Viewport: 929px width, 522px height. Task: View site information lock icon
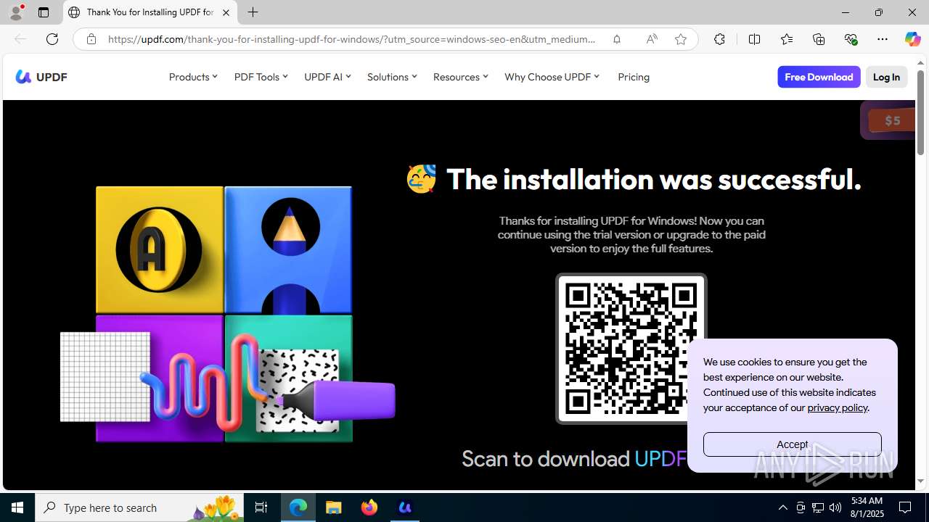coord(91,39)
